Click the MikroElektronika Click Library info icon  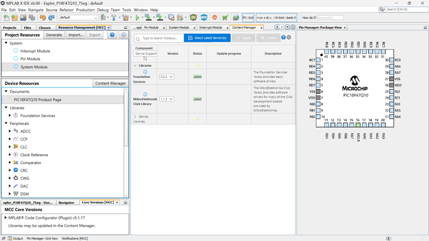(145, 94)
